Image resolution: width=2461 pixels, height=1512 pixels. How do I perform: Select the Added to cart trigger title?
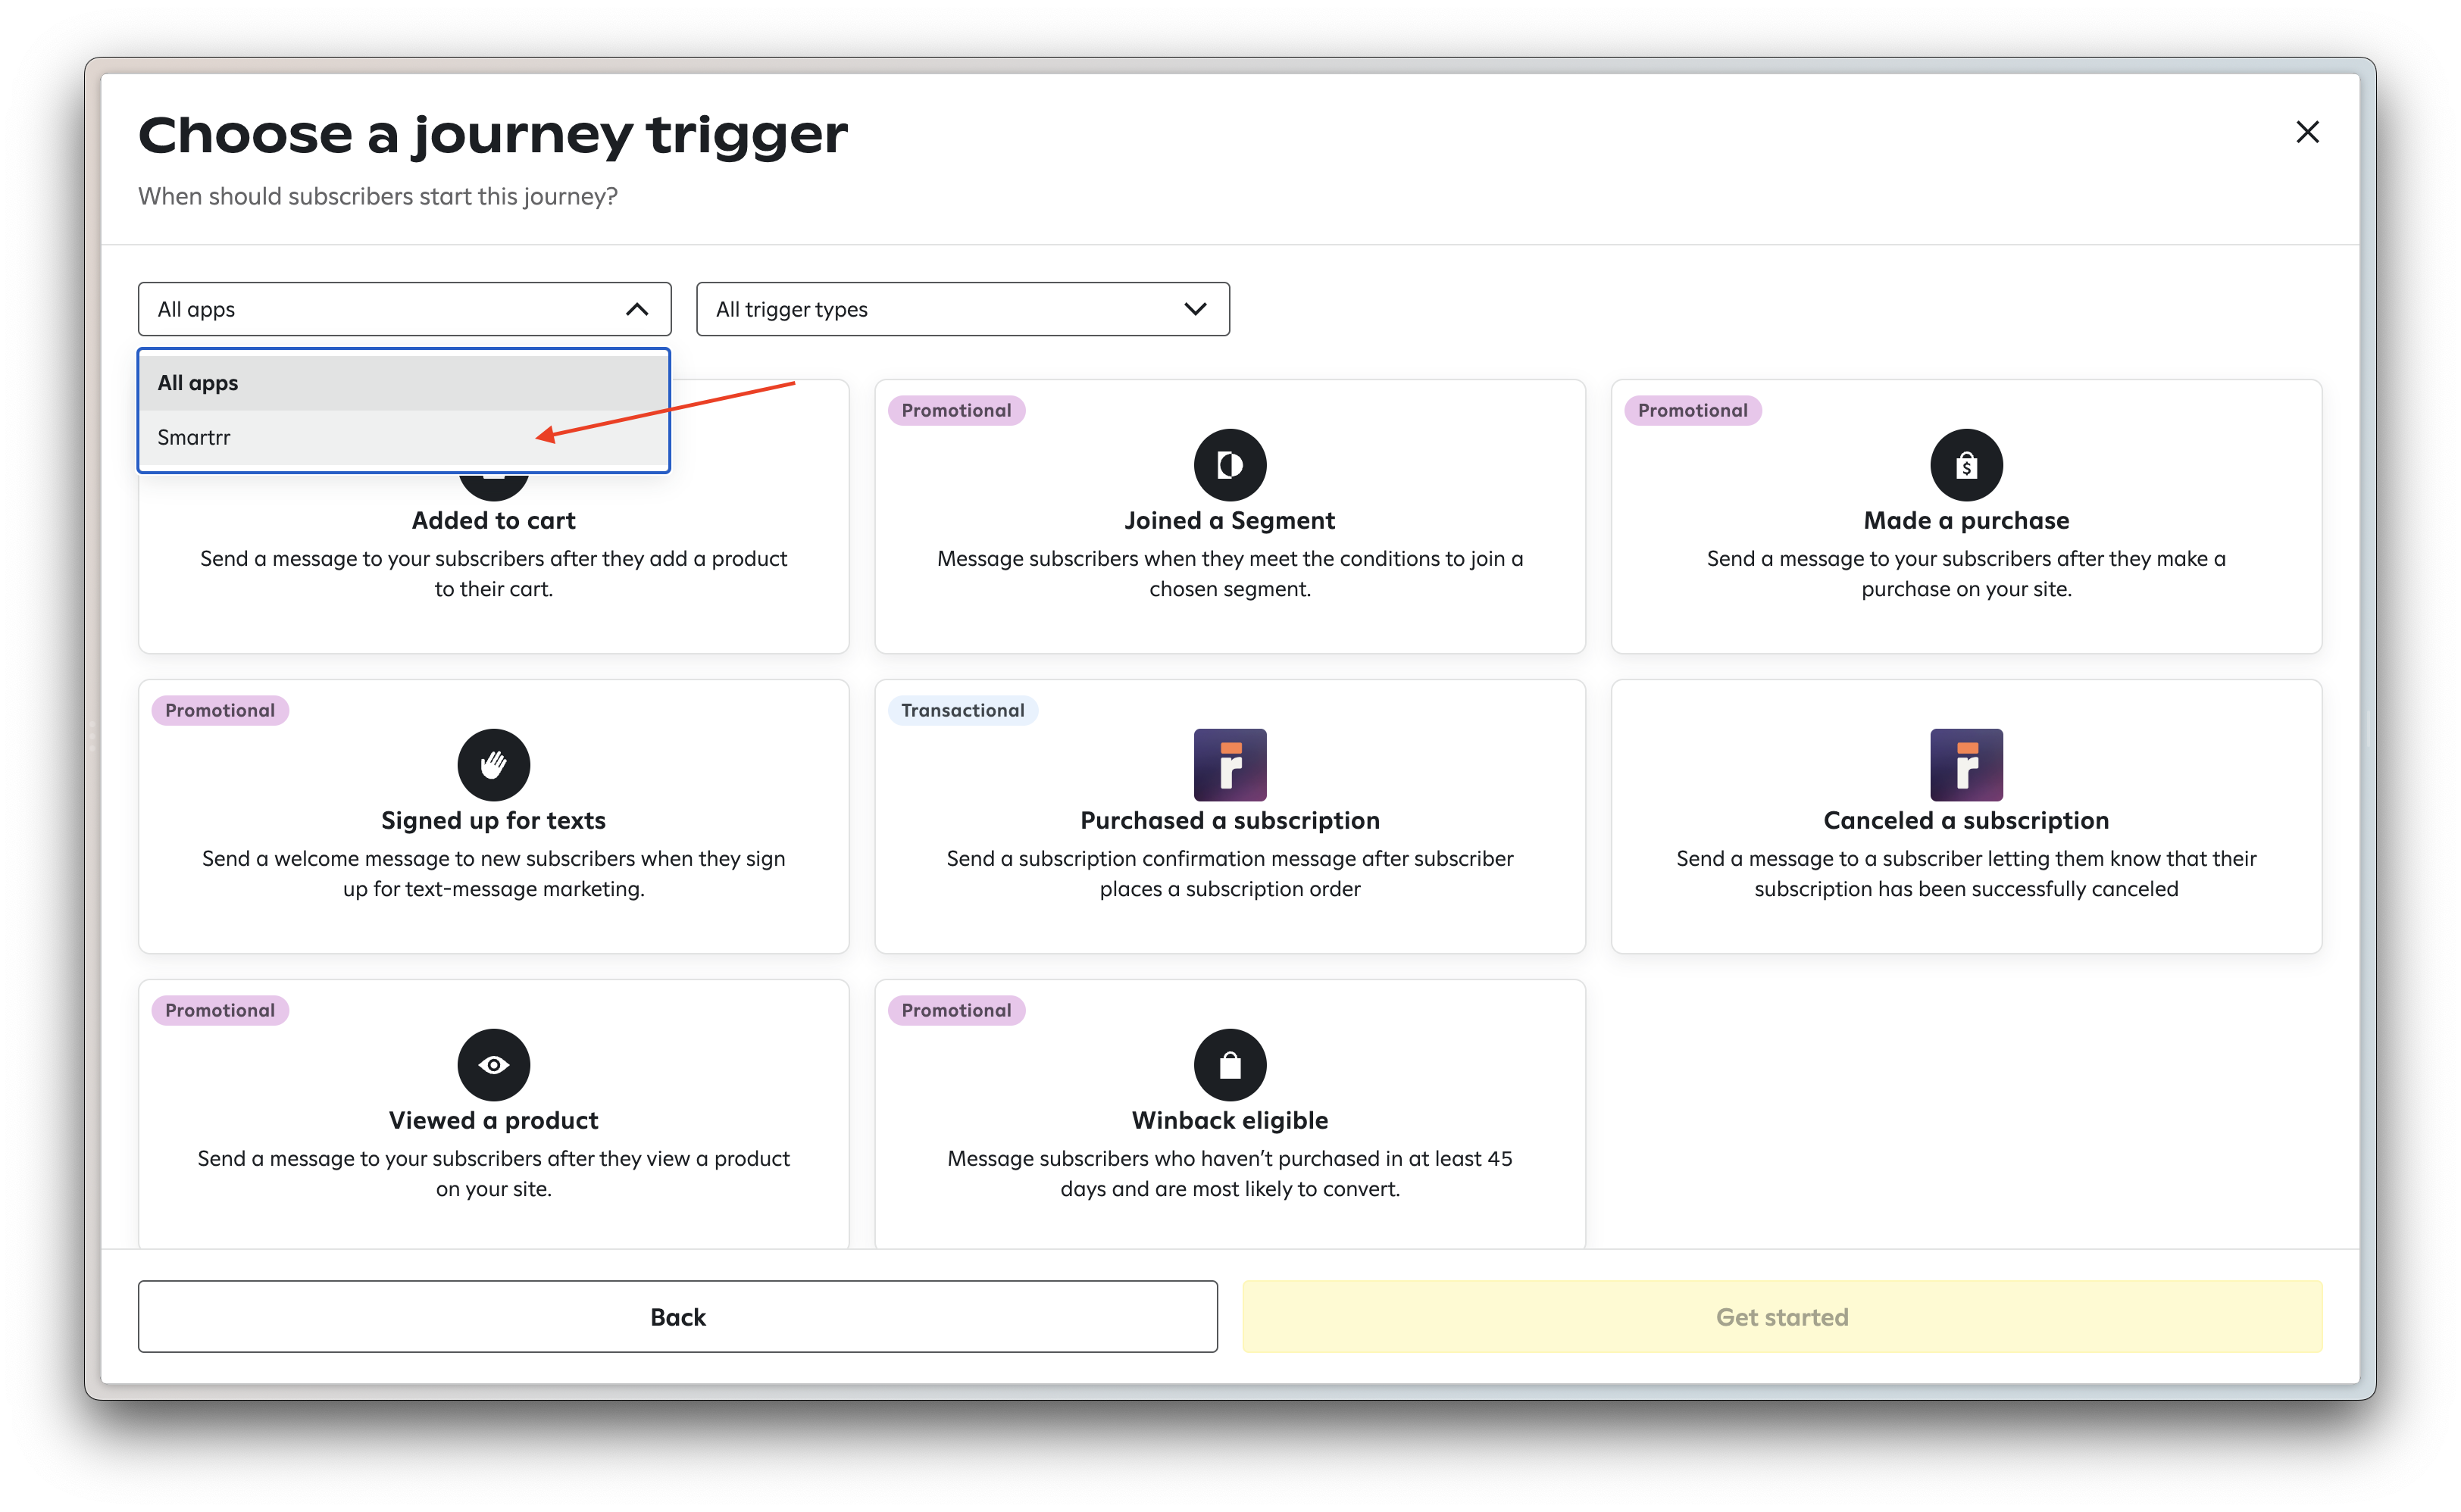493,521
